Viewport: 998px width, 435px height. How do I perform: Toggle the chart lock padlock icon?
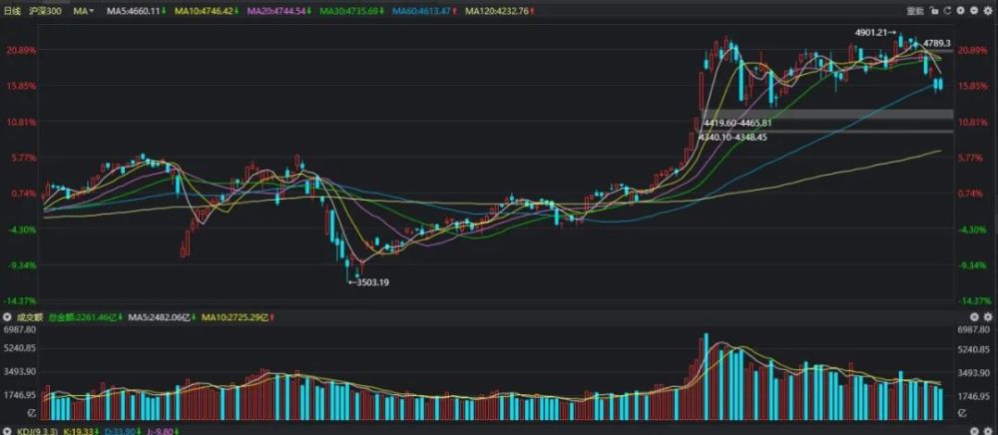tap(934, 10)
